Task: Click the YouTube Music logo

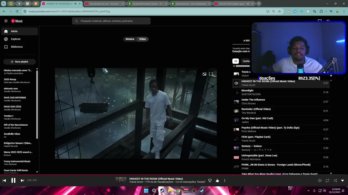Action: (x=17, y=21)
